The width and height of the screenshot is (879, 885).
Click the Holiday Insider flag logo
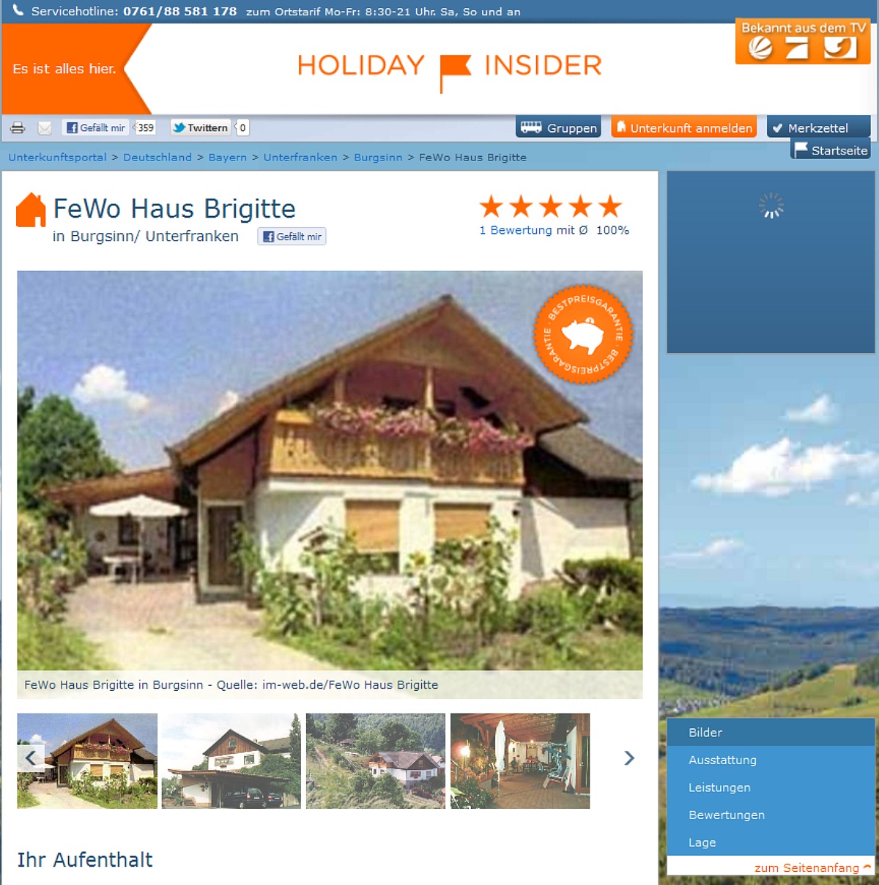[x=455, y=73]
